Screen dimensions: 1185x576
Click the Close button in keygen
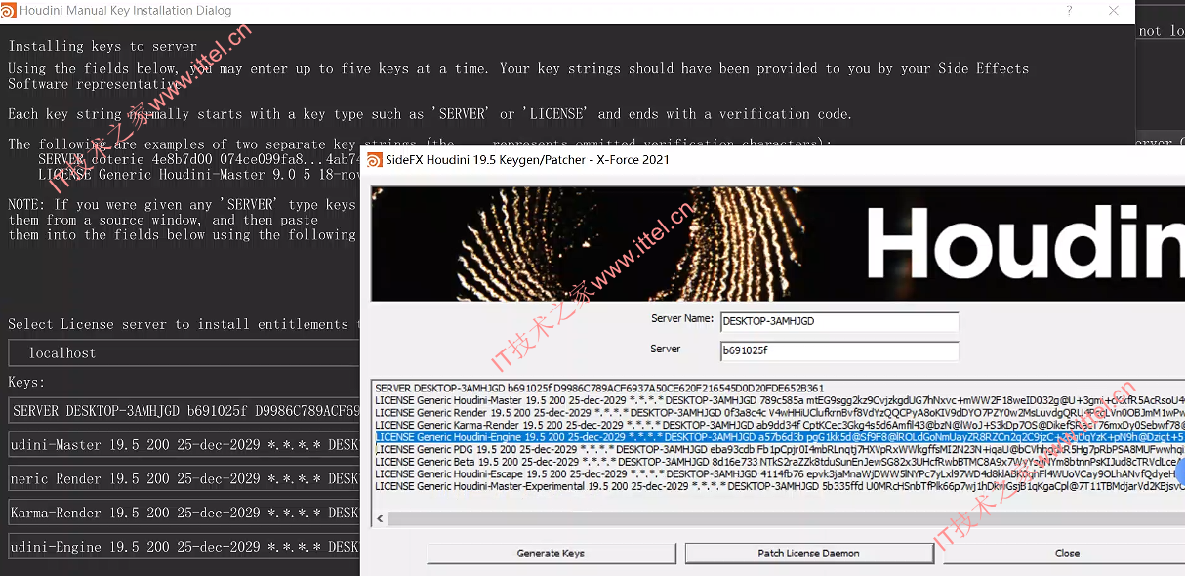click(x=1066, y=554)
